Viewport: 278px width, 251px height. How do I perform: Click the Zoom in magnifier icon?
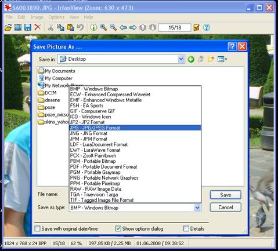[103, 27]
